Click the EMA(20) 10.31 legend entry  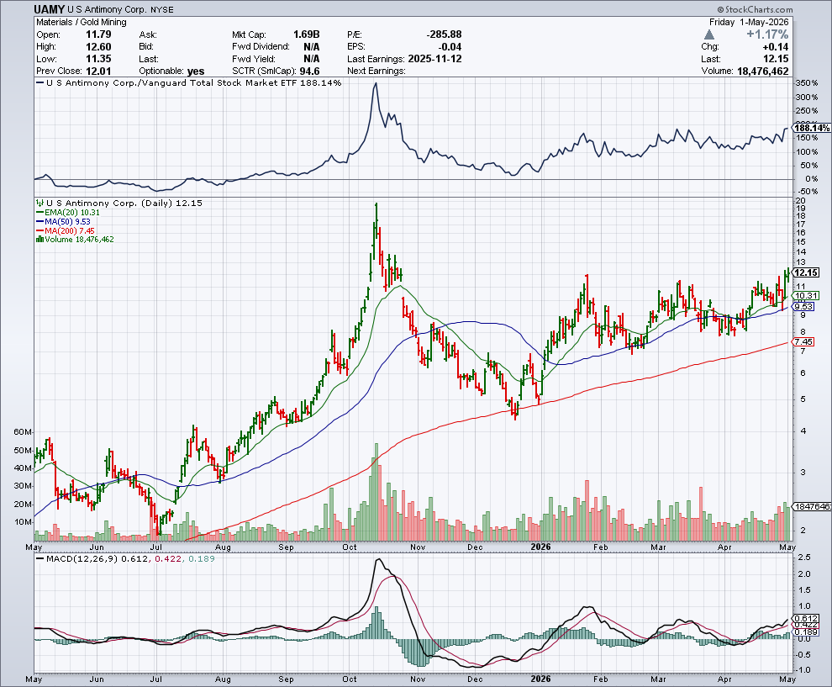coord(68,213)
